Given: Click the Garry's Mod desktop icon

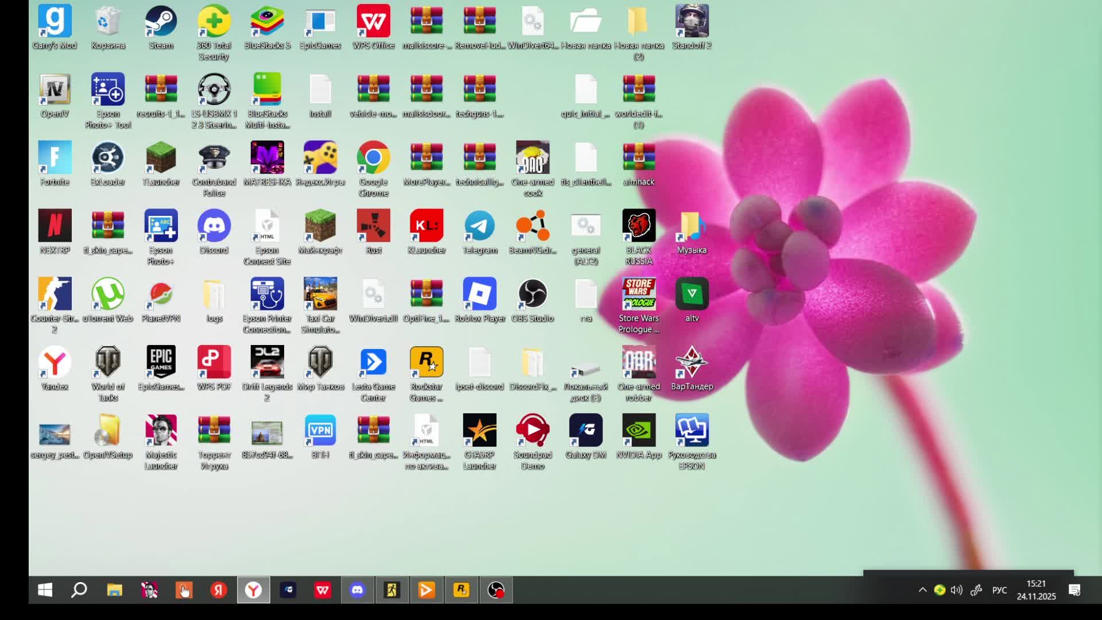Looking at the screenshot, I should click(55, 22).
